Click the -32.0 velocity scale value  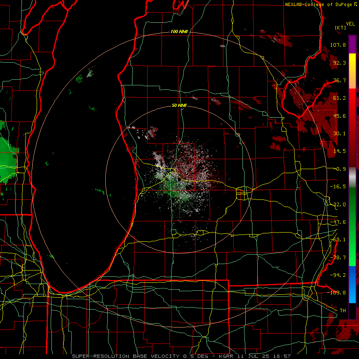338,205
